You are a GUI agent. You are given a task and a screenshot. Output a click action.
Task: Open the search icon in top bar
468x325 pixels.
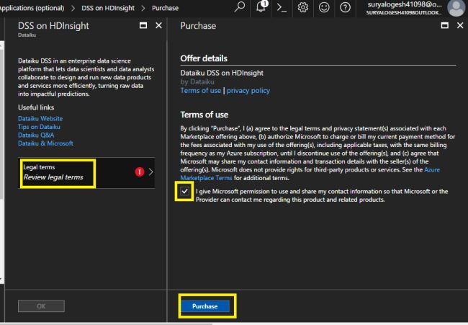coord(239,7)
